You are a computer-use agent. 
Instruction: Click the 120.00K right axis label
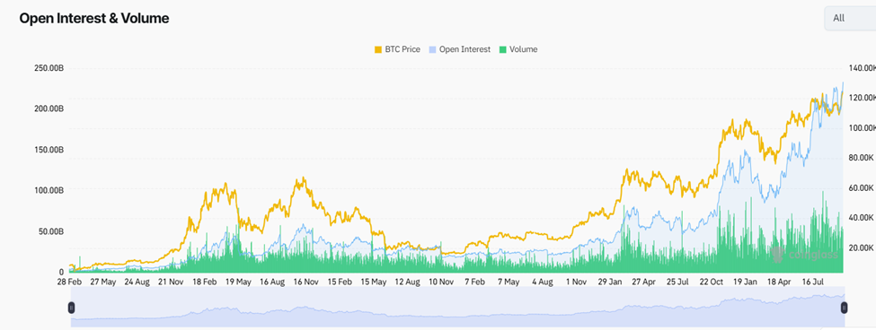click(862, 98)
